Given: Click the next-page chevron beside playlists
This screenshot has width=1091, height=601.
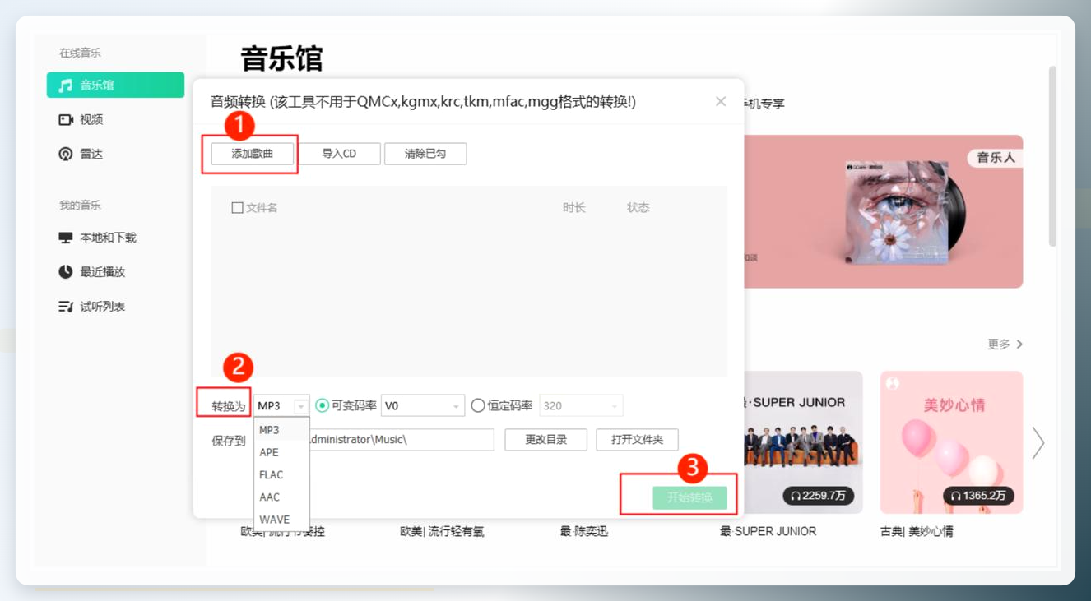Looking at the screenshot, I should [x=1038, y=443].
